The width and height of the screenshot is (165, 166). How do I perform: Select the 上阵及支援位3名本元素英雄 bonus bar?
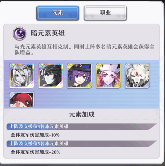81,127
